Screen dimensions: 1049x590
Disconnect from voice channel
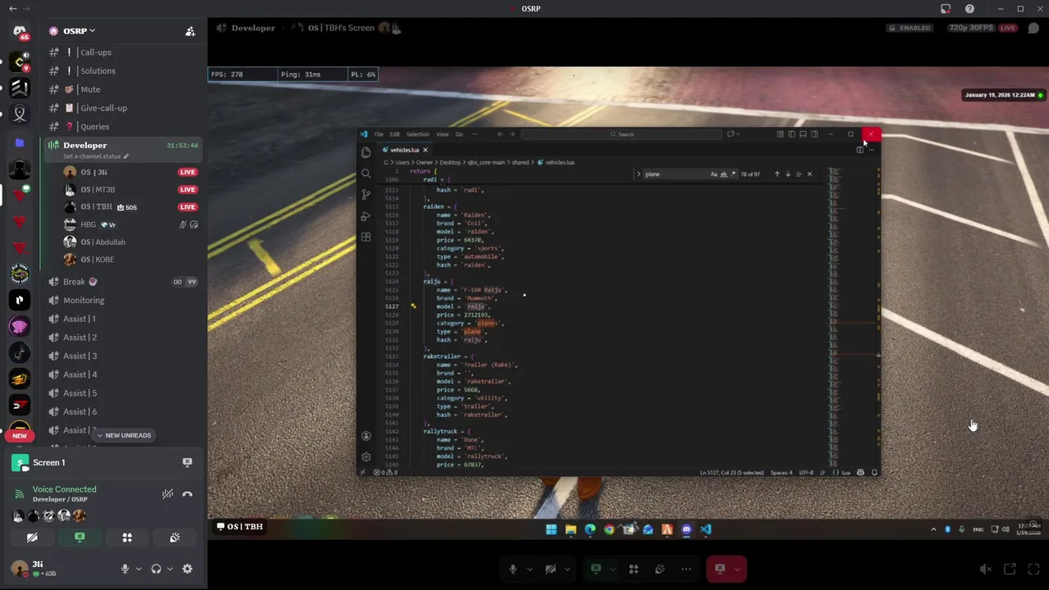tap(187, 494)
